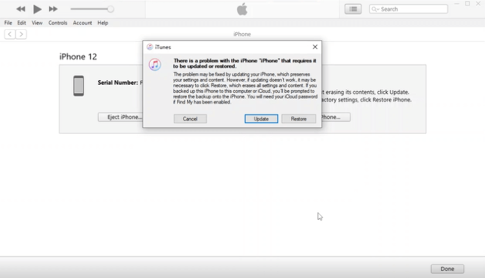Open the search magnifier dropdown
485x278 pixels.
pos(375,9)
